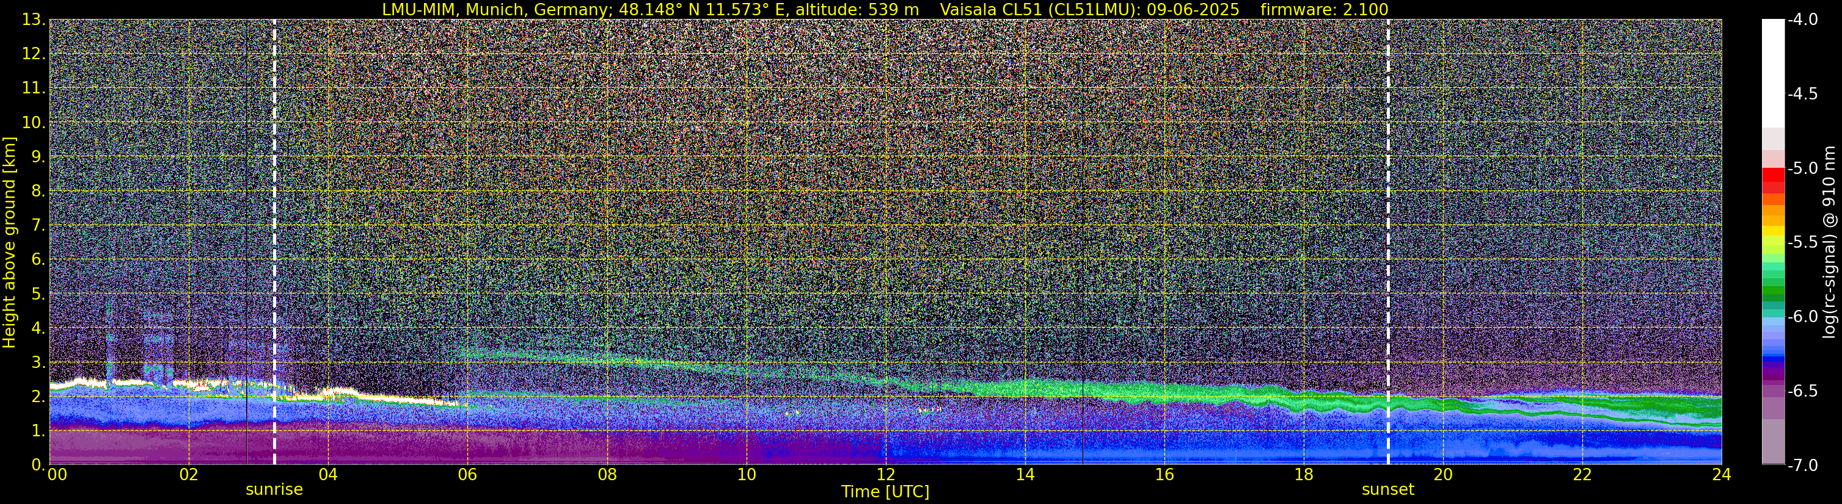Click the '13.' height axis tick label
This screenshot has width=1842, height=504.
(x=34, y=20)
